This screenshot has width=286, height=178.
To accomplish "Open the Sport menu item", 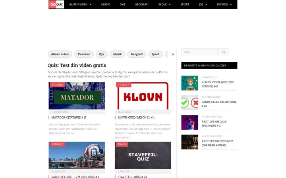I will click(185, 4).
